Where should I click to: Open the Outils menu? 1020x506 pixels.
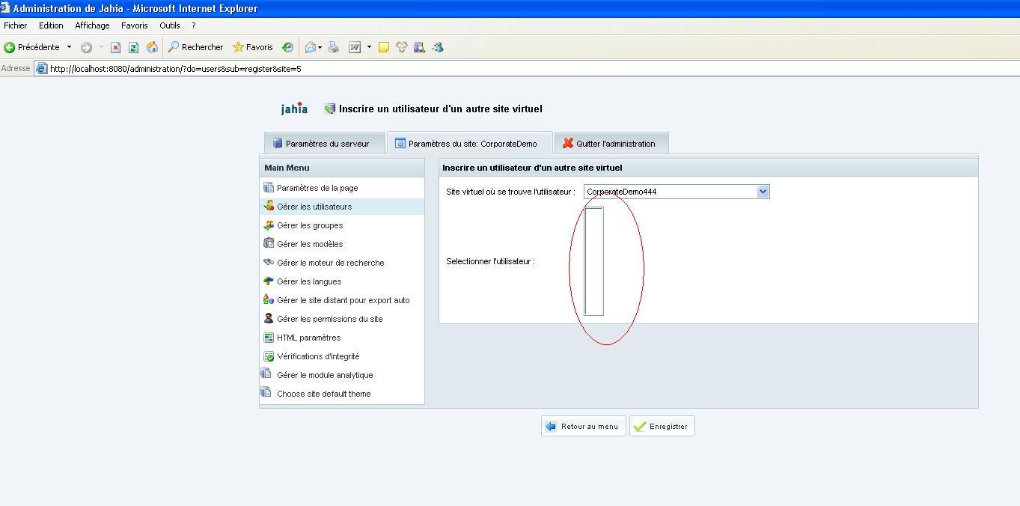170,25
